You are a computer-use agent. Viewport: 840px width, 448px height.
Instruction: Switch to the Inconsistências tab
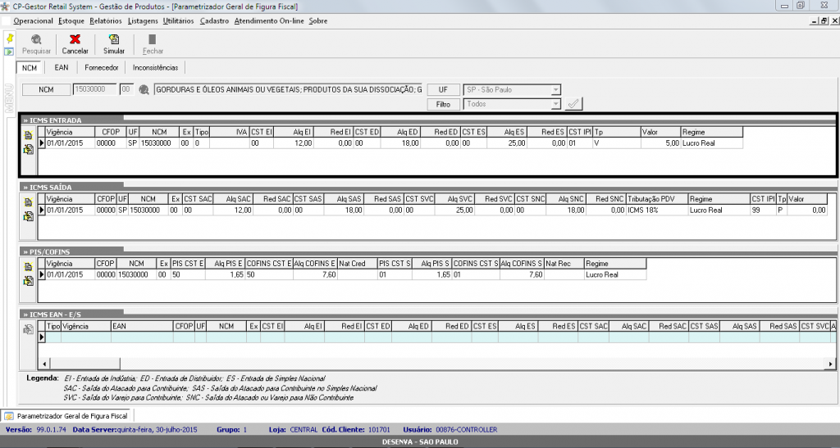(x=155, y=68)
